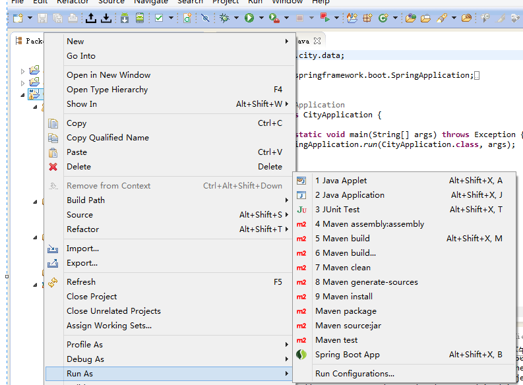The width and height of the screenshot is (523, 385).
Task: Select Maven clean from Run As
Action: click(x=404, y=268)
